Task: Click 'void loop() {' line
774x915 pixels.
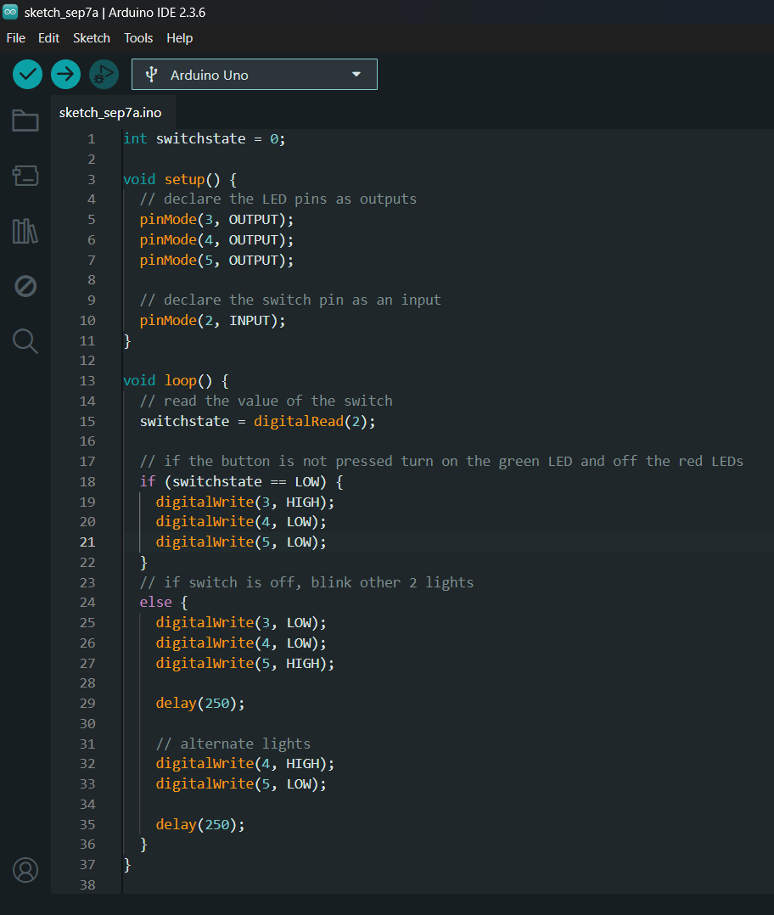Action: (176, 380)
